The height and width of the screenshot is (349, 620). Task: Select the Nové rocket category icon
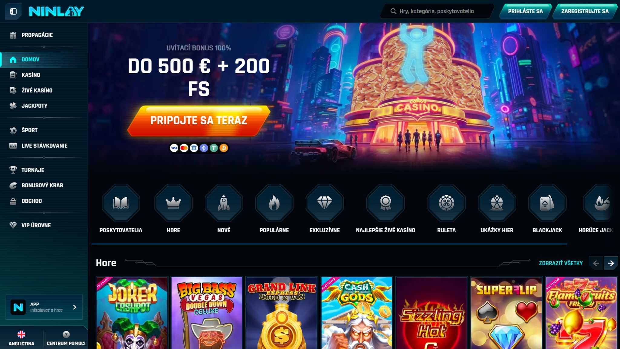point(224,203)
